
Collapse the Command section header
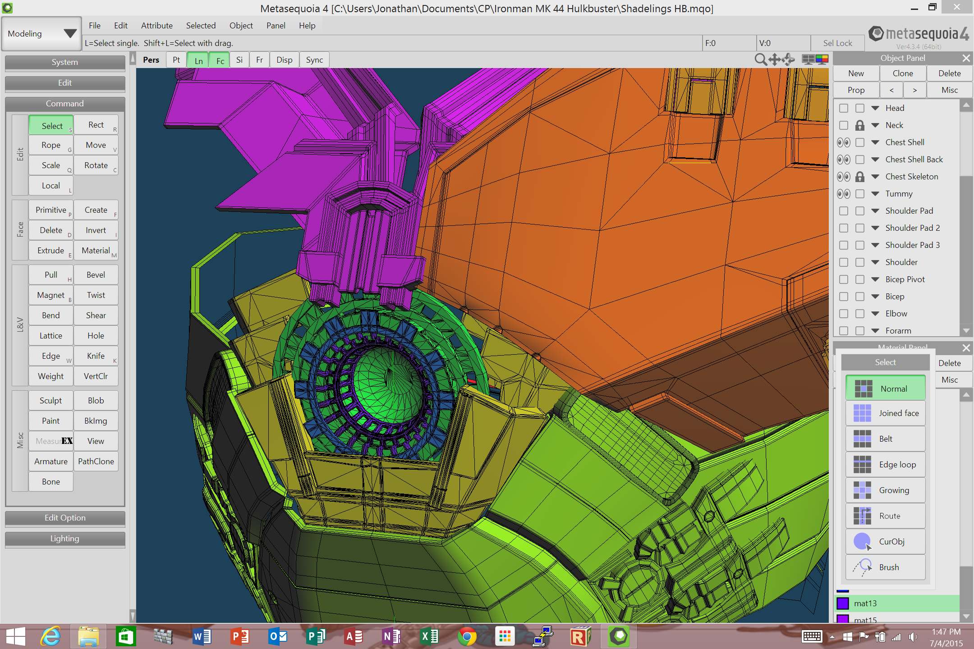65,104
